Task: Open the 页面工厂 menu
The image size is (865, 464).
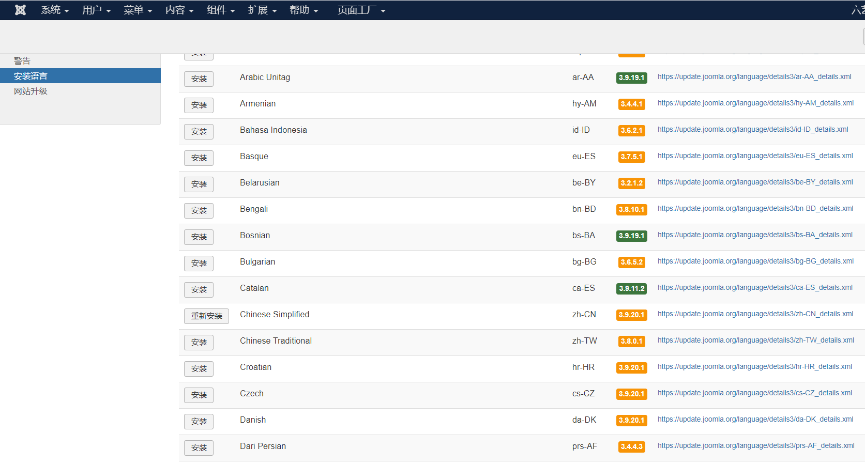Action: (361, 10)
